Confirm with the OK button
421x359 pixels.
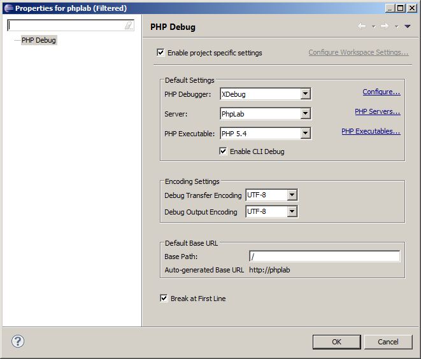pyautogui.click(x=336, y=342)
